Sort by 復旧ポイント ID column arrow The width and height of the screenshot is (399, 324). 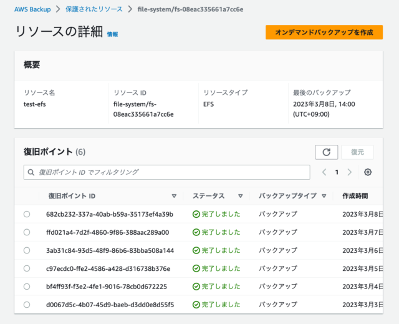click(x=174, y=196)
